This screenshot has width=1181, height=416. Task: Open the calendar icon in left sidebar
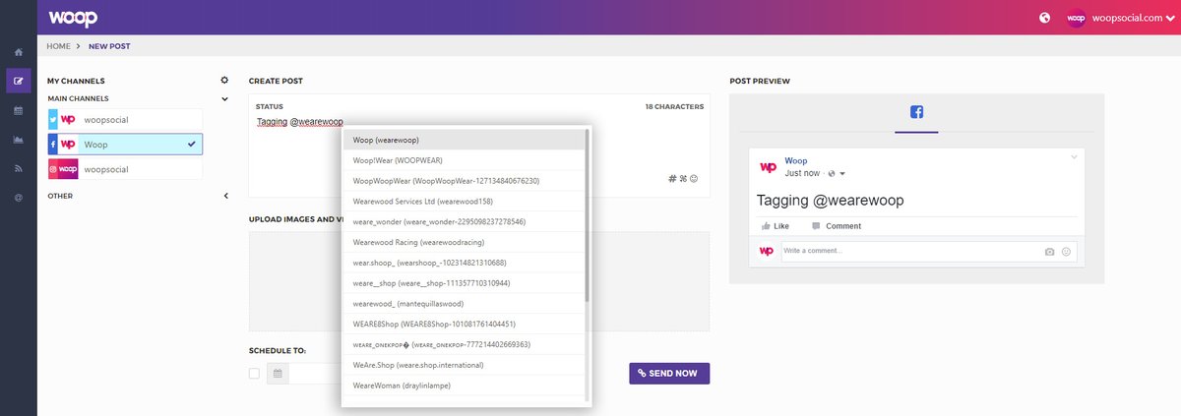click(x=18, y=110)
